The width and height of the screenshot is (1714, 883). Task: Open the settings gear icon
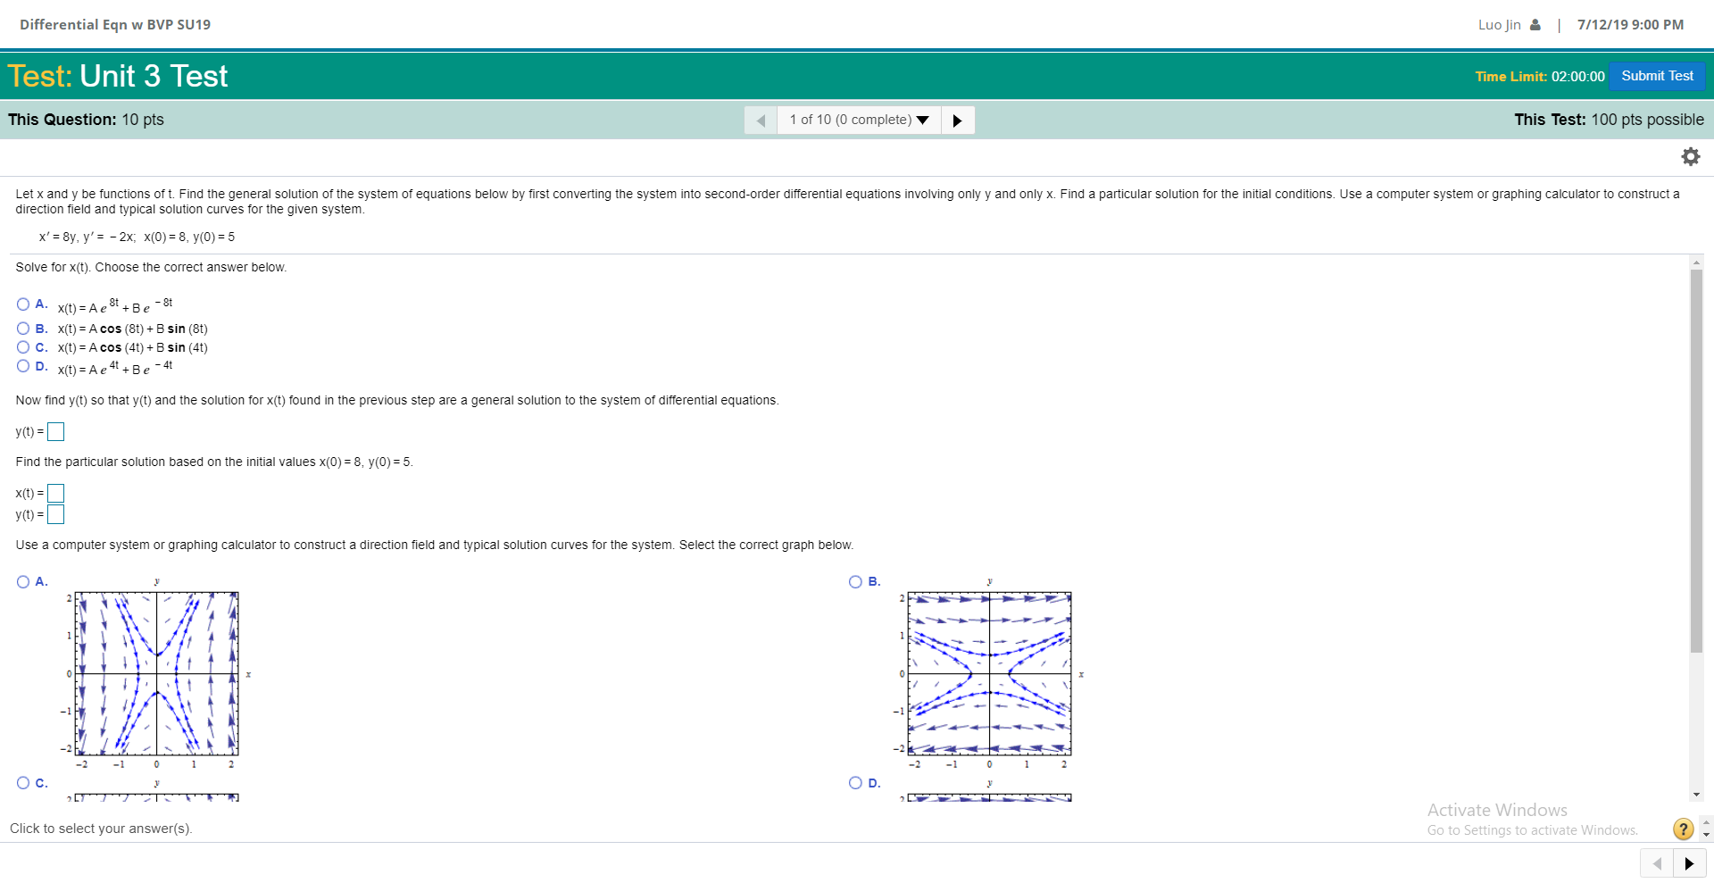(x=1690, y=157)
